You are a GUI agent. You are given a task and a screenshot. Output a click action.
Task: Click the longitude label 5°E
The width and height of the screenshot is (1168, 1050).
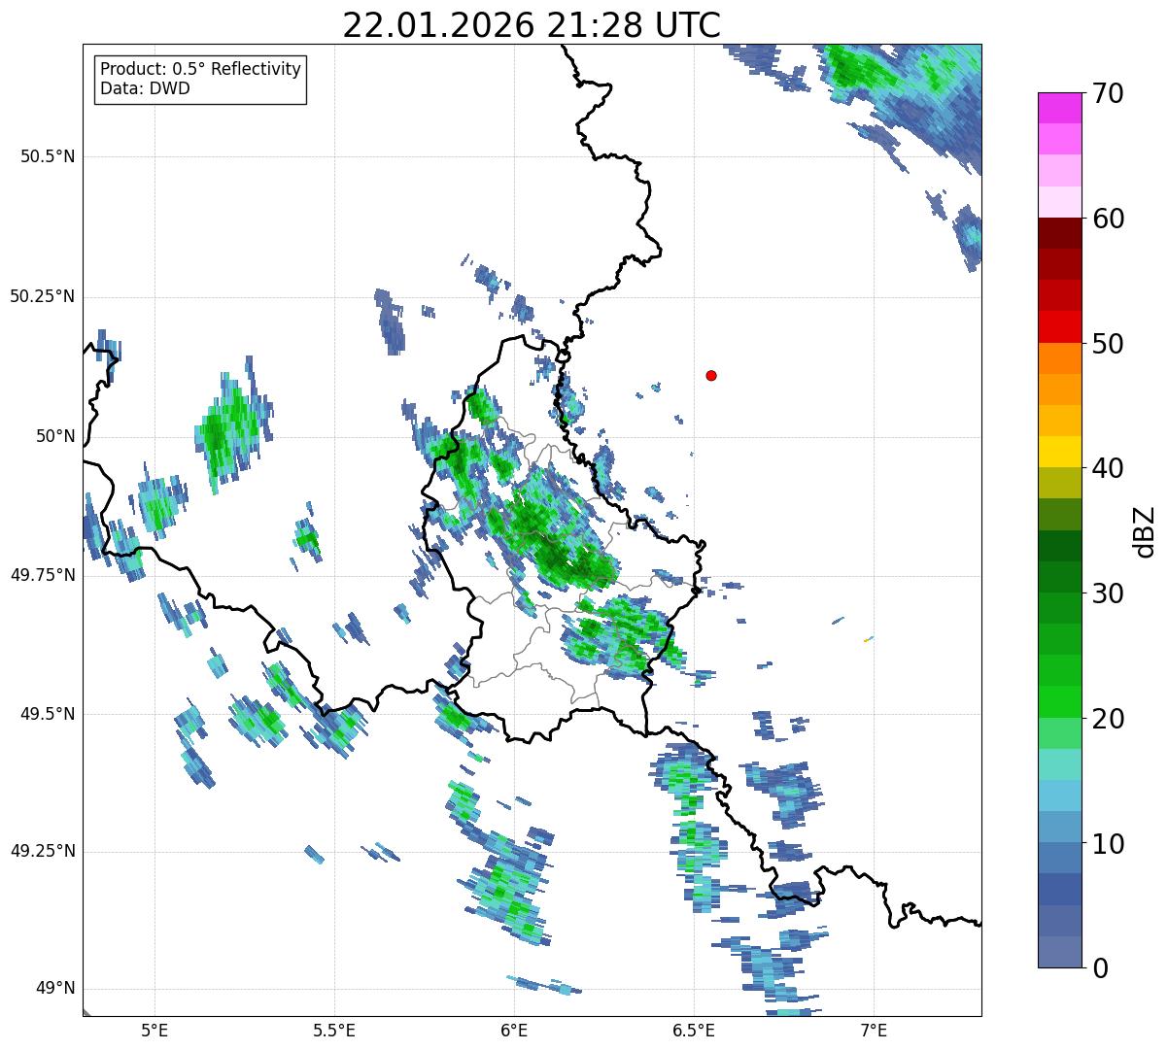coord(155,1030)
